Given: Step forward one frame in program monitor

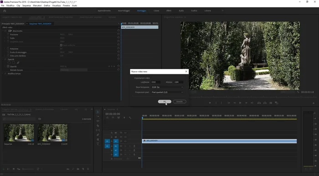Looking at the screenshot, I should point(246,103).
